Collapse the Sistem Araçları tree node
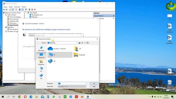The width and height of the screenshot is (176, 99). tap(4, 15)
